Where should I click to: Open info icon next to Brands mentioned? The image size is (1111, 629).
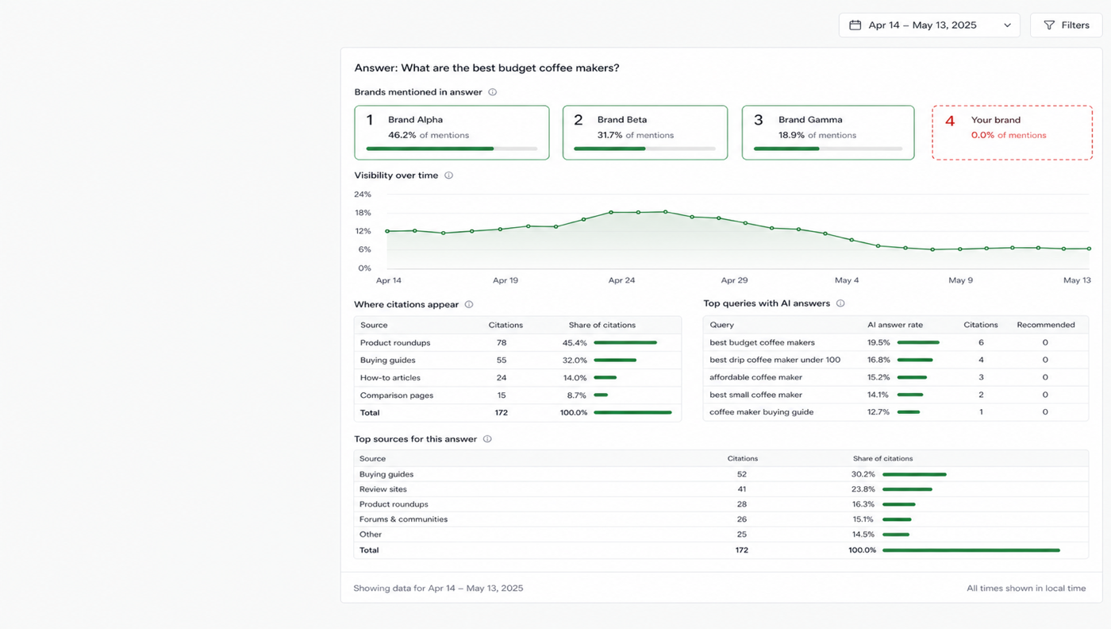coord(492,92)
